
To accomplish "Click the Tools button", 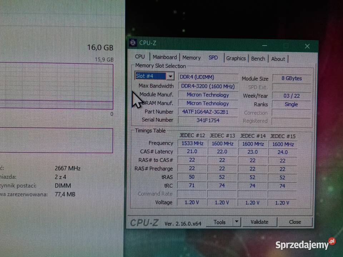I will tap(219, 222).
